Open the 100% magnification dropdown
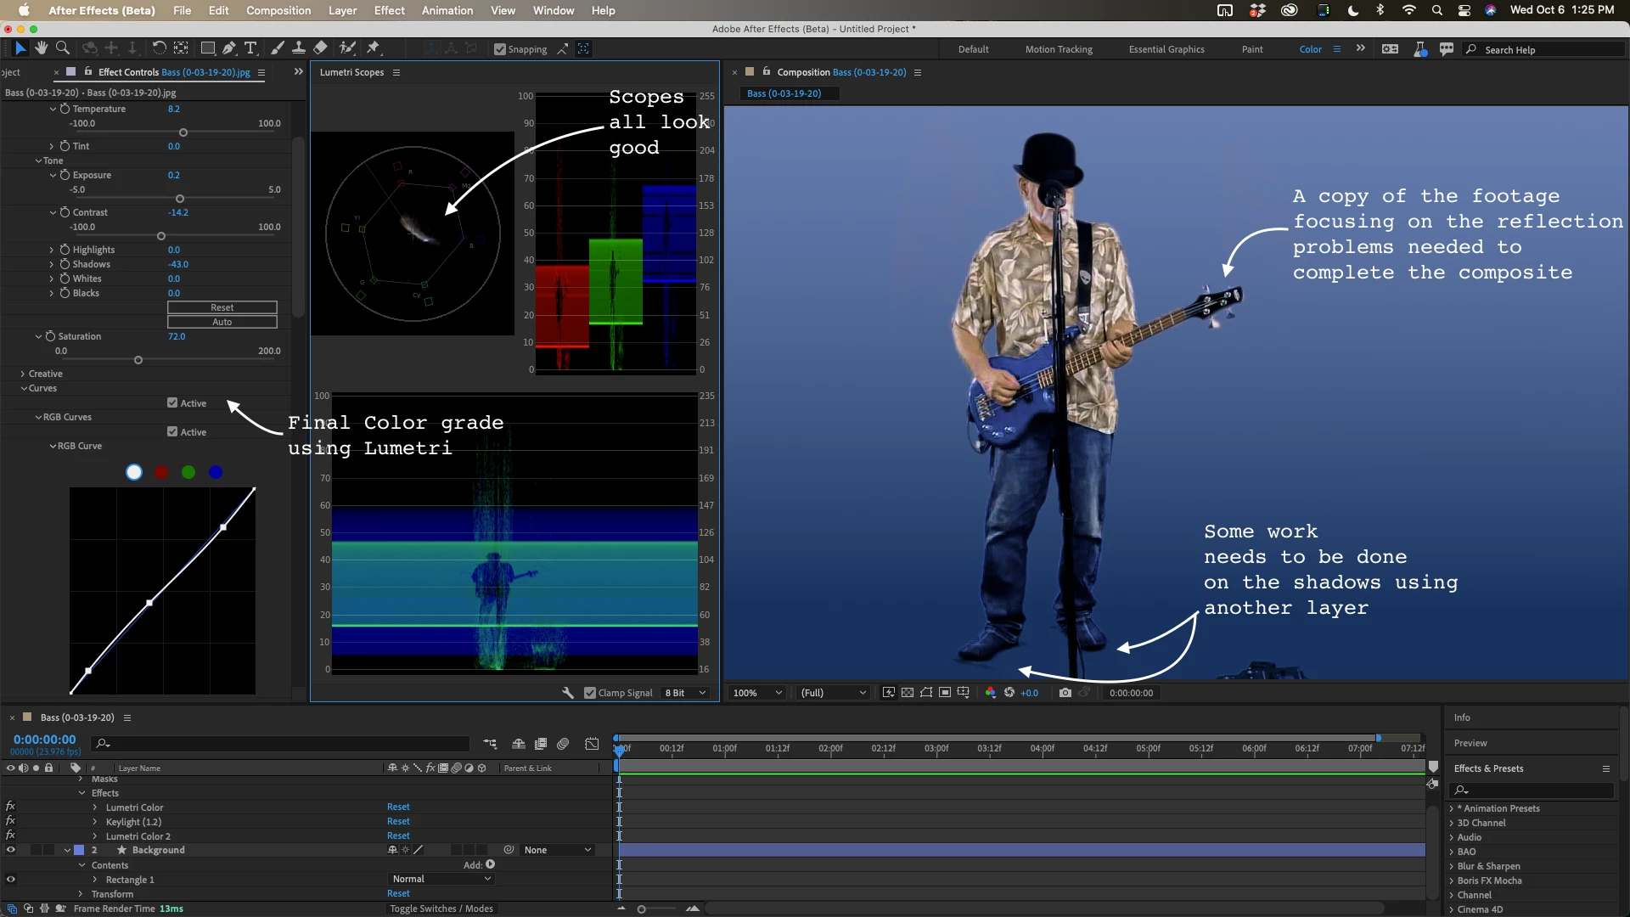The width and height of the screenshot is (1630, 917). (x=758, y=693)
